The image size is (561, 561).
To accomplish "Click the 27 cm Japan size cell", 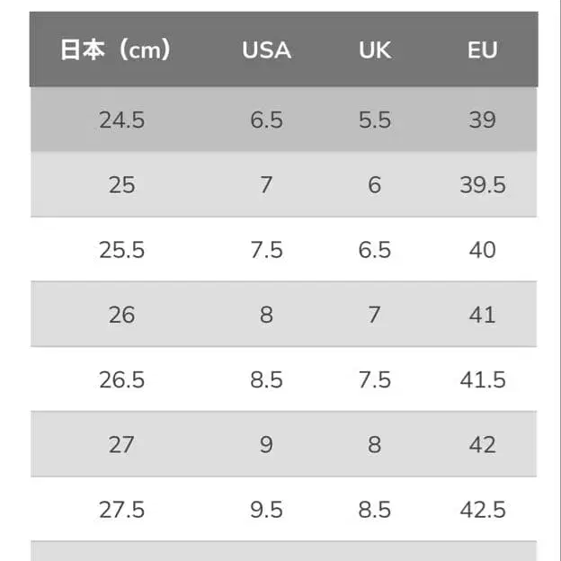I will point(121,444).
